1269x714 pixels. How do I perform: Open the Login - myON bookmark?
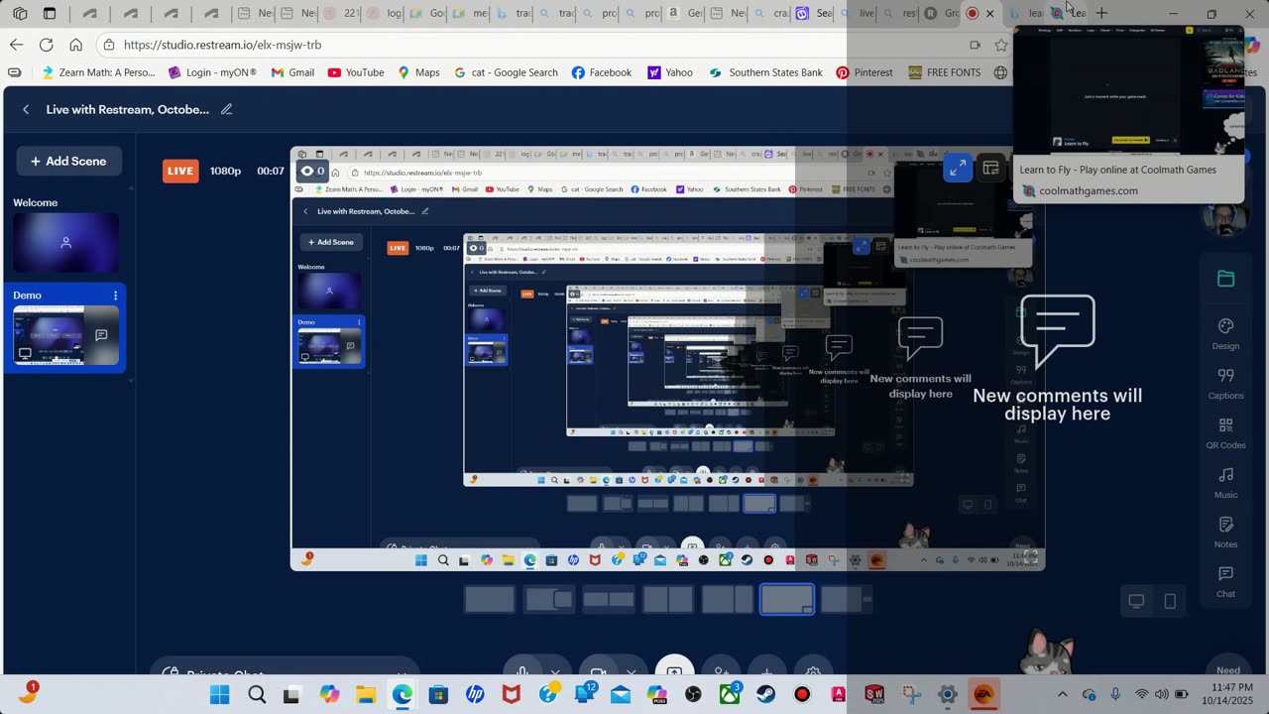[212, 72]
